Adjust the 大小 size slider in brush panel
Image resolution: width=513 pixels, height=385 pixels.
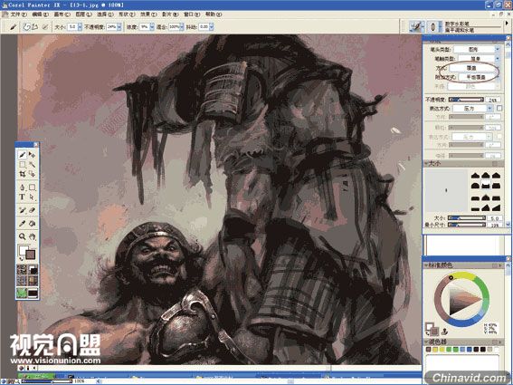pos(467,218)
